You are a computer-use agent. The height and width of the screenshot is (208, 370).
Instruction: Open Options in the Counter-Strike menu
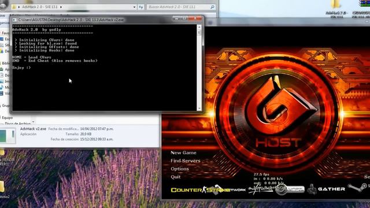(180, 169)
